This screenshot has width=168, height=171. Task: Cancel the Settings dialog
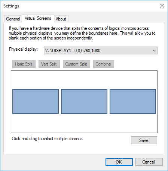point(149,162)
